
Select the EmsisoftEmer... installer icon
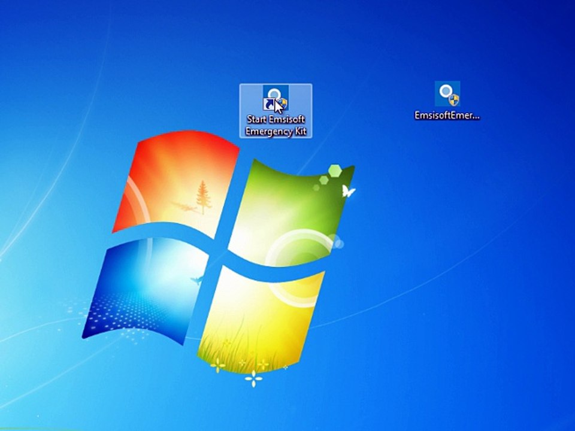tap(447, 94)
